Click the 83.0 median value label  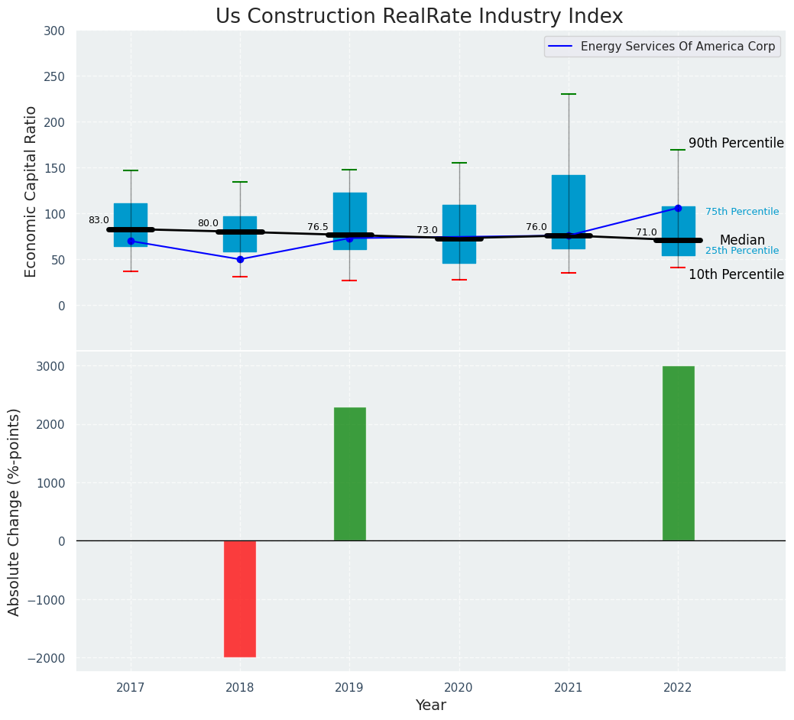pos(99,220)
